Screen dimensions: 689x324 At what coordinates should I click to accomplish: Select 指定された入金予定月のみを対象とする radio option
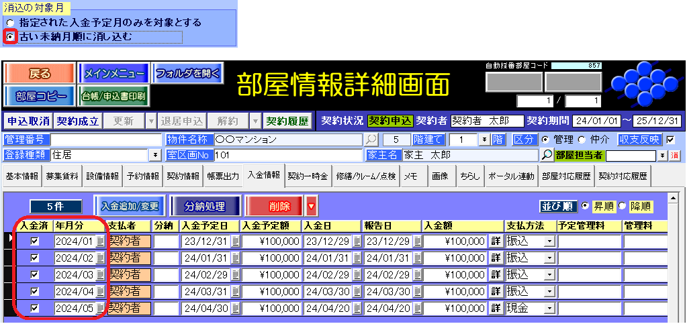click(x=10, y=23)
